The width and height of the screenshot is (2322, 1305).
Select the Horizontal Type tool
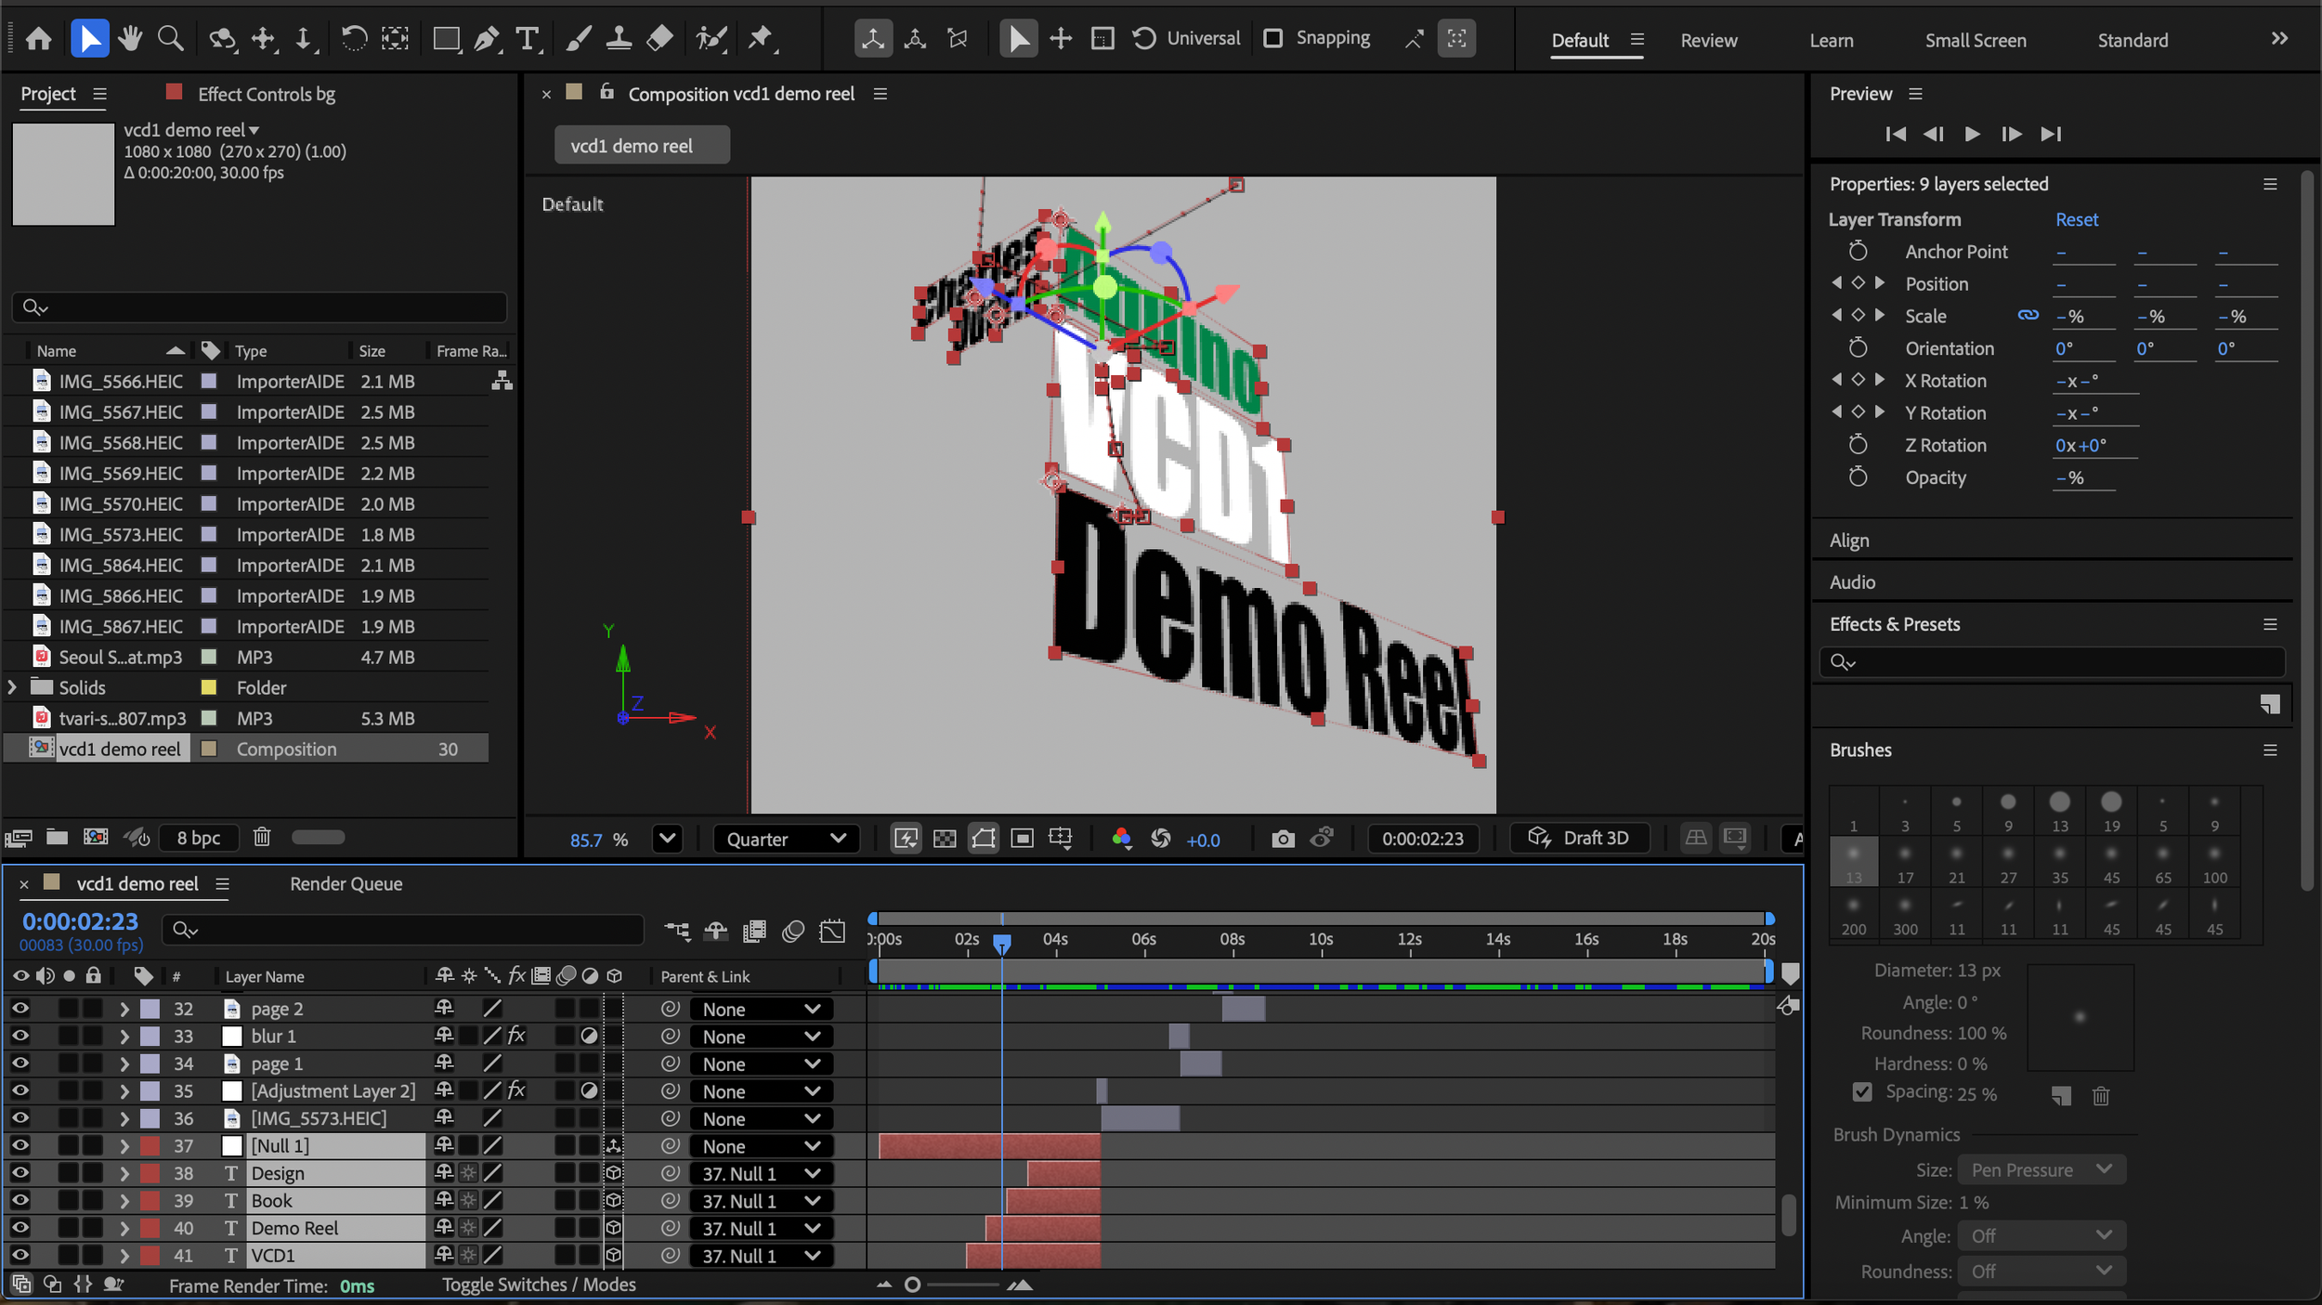pos(527,39)
